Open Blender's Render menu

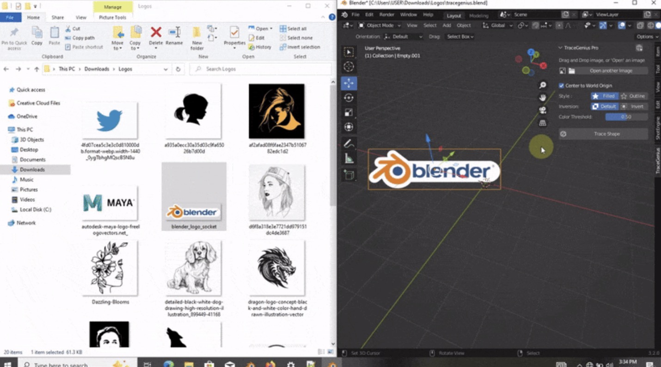[386, 15]
